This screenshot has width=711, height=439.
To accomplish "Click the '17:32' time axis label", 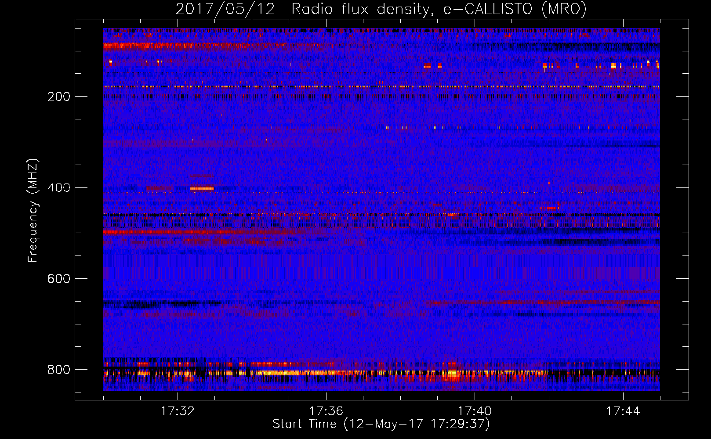I will [x=178, y=411].
